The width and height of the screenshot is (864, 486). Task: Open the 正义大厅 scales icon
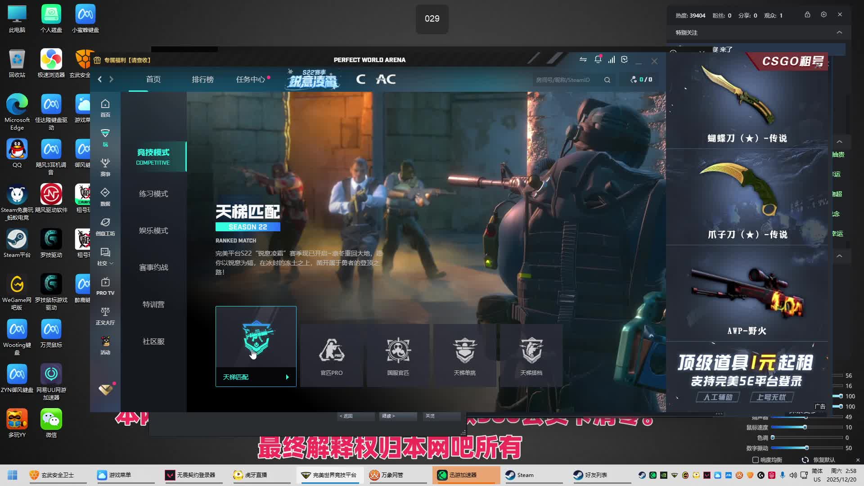click(105, 315)
